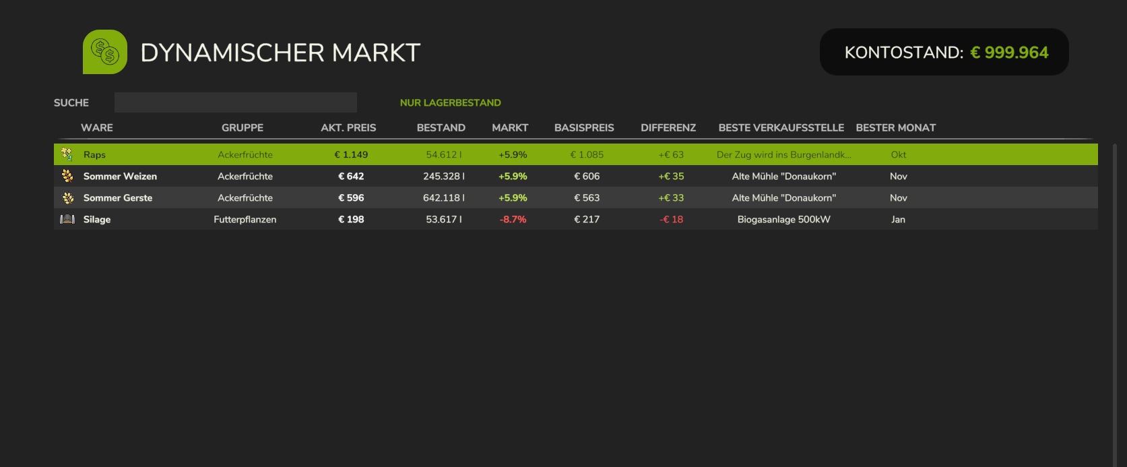1127x467 pixels.
Task: Click the Sommer Weizen wheat icon
Action: [67, 176]
